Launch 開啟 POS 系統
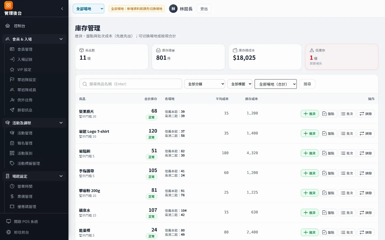Viewport: 385px width, 240px height. pyautogui.click(x=34, y=222)
